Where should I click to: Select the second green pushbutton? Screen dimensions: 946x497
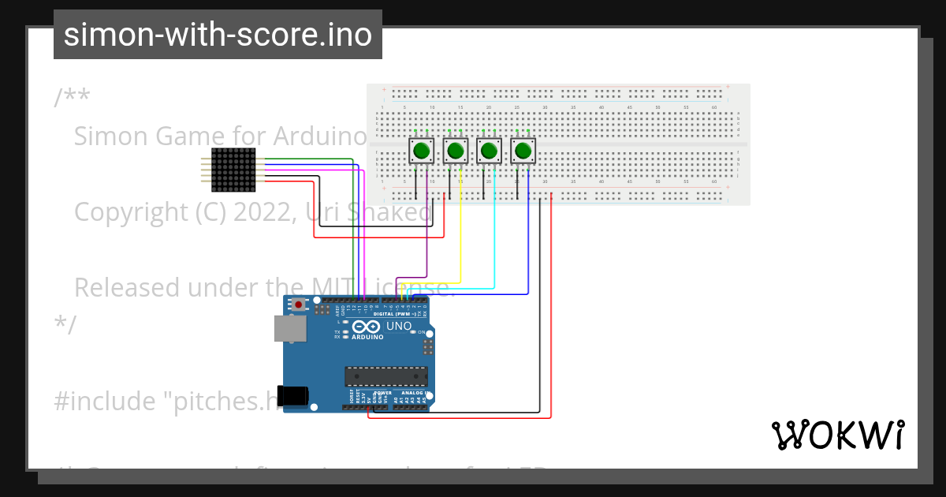point(455,151)
